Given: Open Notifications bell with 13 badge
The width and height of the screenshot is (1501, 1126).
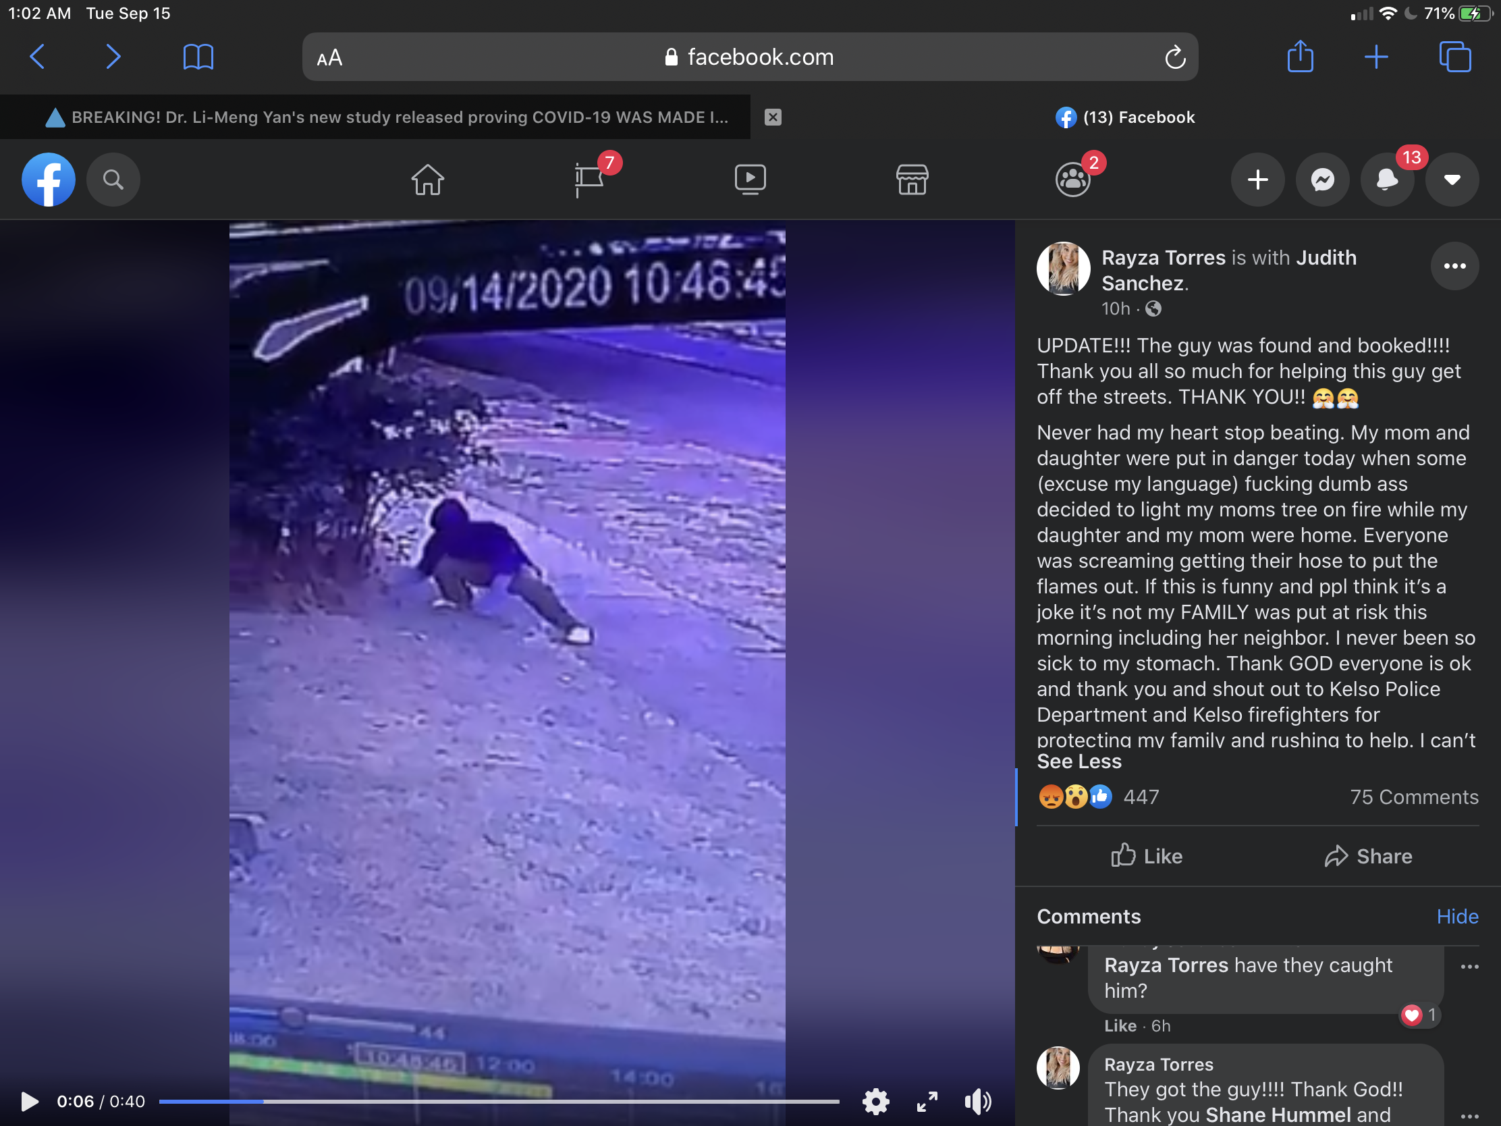Looking at the screenshot, I should [1388, 180].
